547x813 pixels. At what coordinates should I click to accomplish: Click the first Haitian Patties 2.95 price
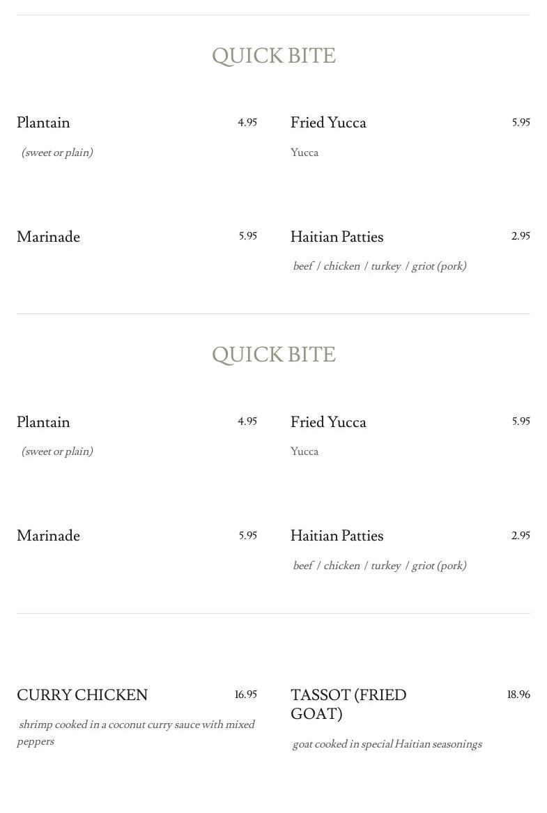(521, 236)
